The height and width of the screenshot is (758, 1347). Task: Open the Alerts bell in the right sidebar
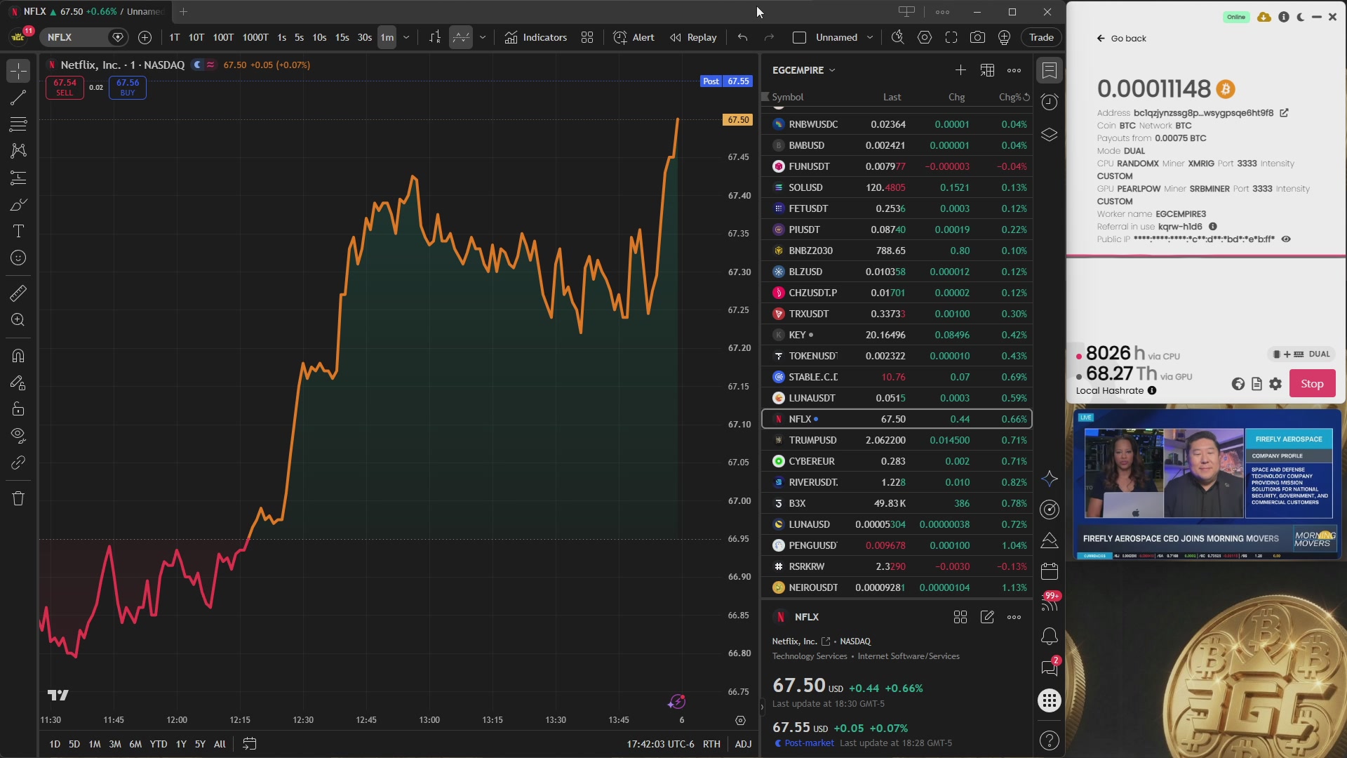[1050, 637]
